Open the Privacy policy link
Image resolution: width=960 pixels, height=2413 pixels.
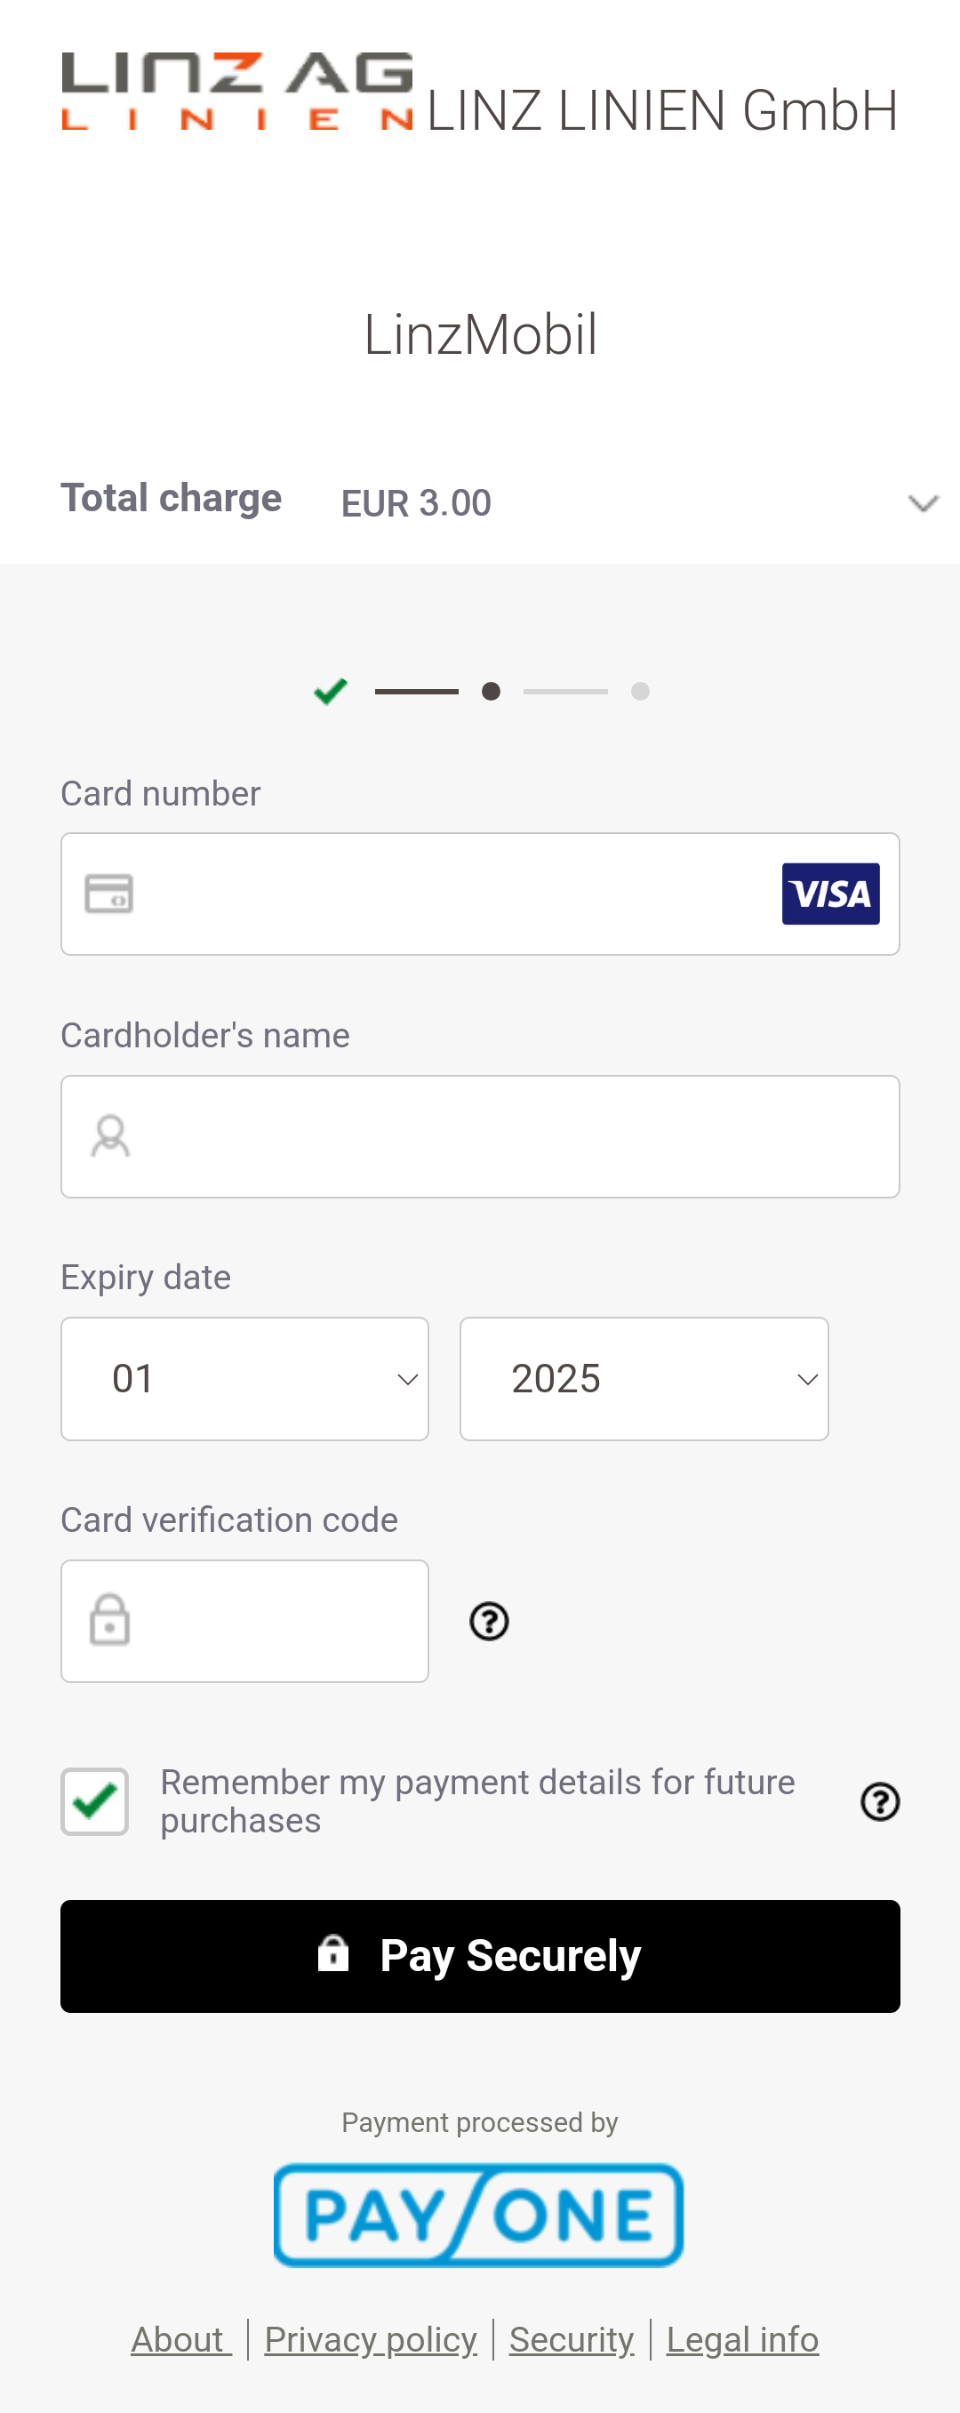[x=371, y=2340]
